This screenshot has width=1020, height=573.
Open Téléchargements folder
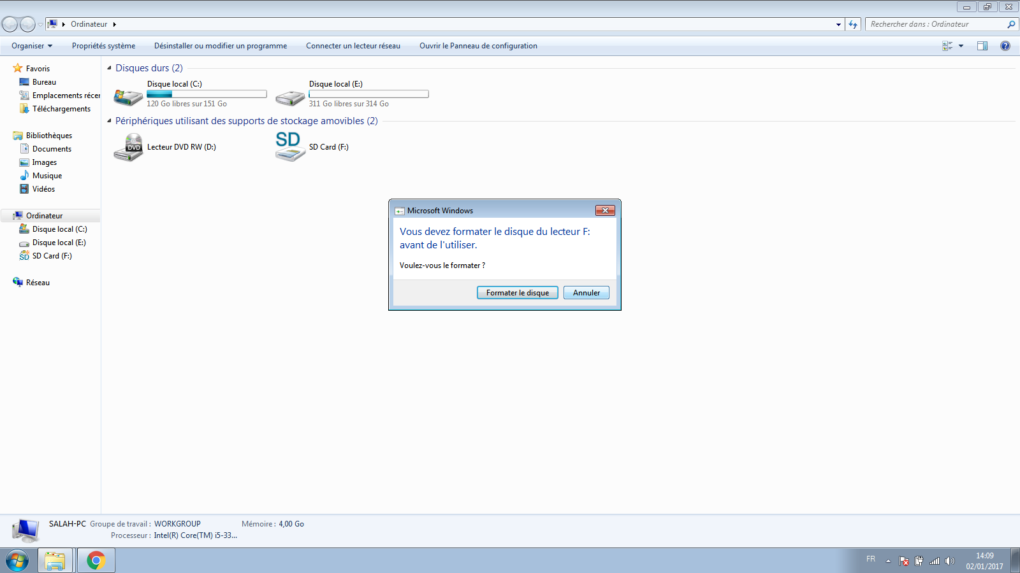pyautogui.click(x=61, y=109)
